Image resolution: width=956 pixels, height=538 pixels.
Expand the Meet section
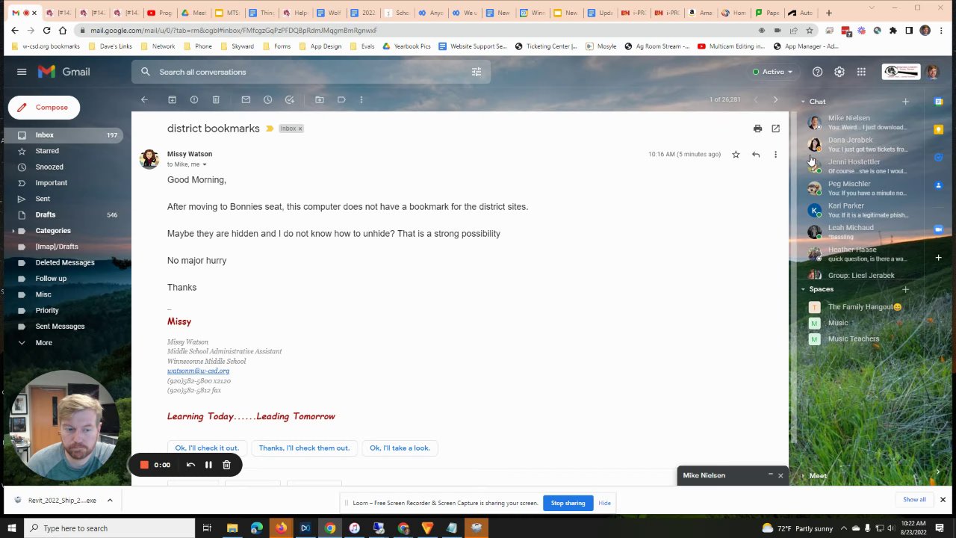coord(804,476)
